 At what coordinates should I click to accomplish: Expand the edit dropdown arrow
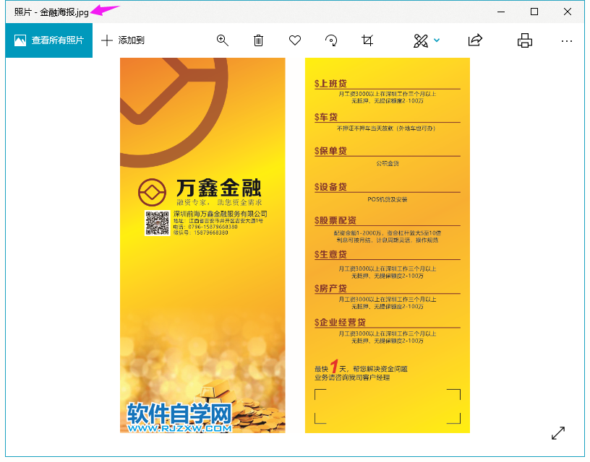[437, 40]
